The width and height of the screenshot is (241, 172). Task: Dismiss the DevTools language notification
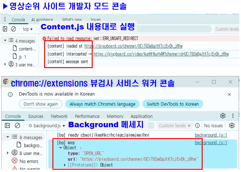coord(229,94)
